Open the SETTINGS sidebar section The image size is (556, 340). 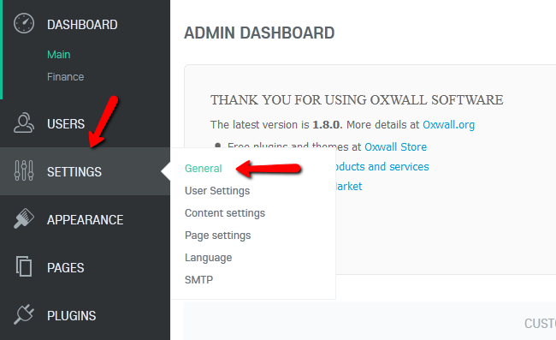(74, 172)
